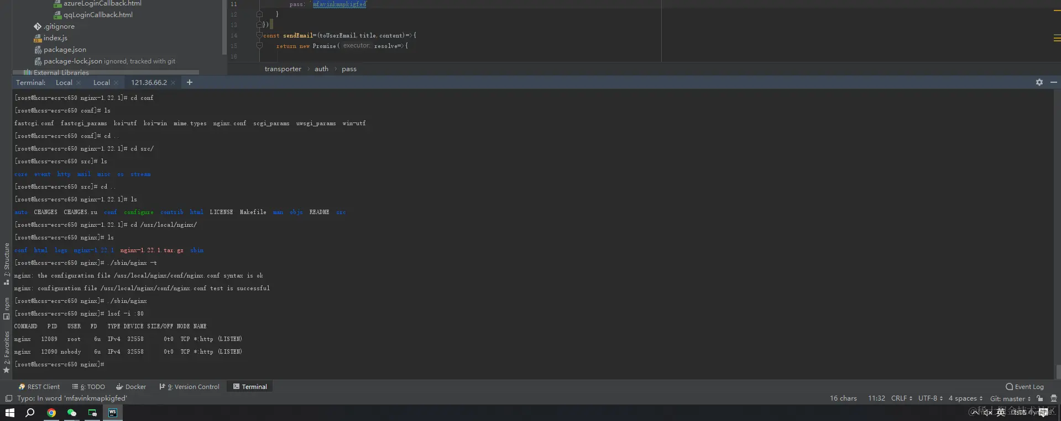Click the pass breadcrumb

pyautogui.click(x=349, y=69)
